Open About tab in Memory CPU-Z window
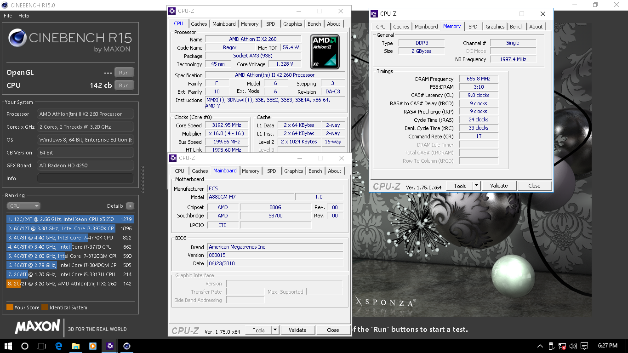The height and width of the screenshot is (353, 628). [x=536, y=27]
